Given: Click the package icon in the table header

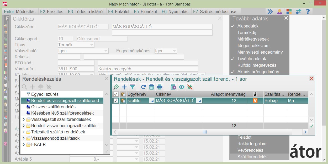Looking at the screenshot, I should (123, 94).
